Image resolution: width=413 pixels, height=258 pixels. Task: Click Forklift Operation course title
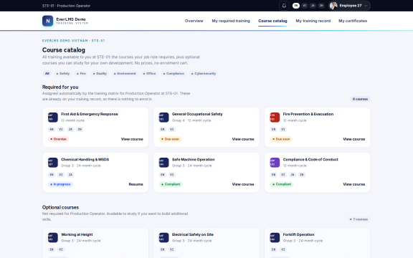[299, 234]
